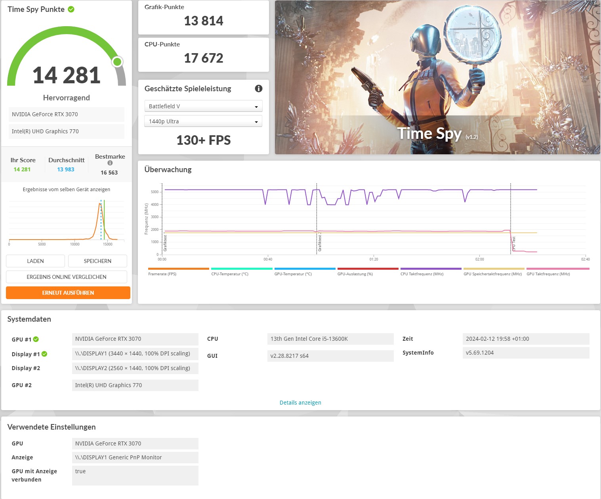Click DISPLAY1 Generic PnP Monitor setting value
The image size is (601, 499).
click(135, 457)
